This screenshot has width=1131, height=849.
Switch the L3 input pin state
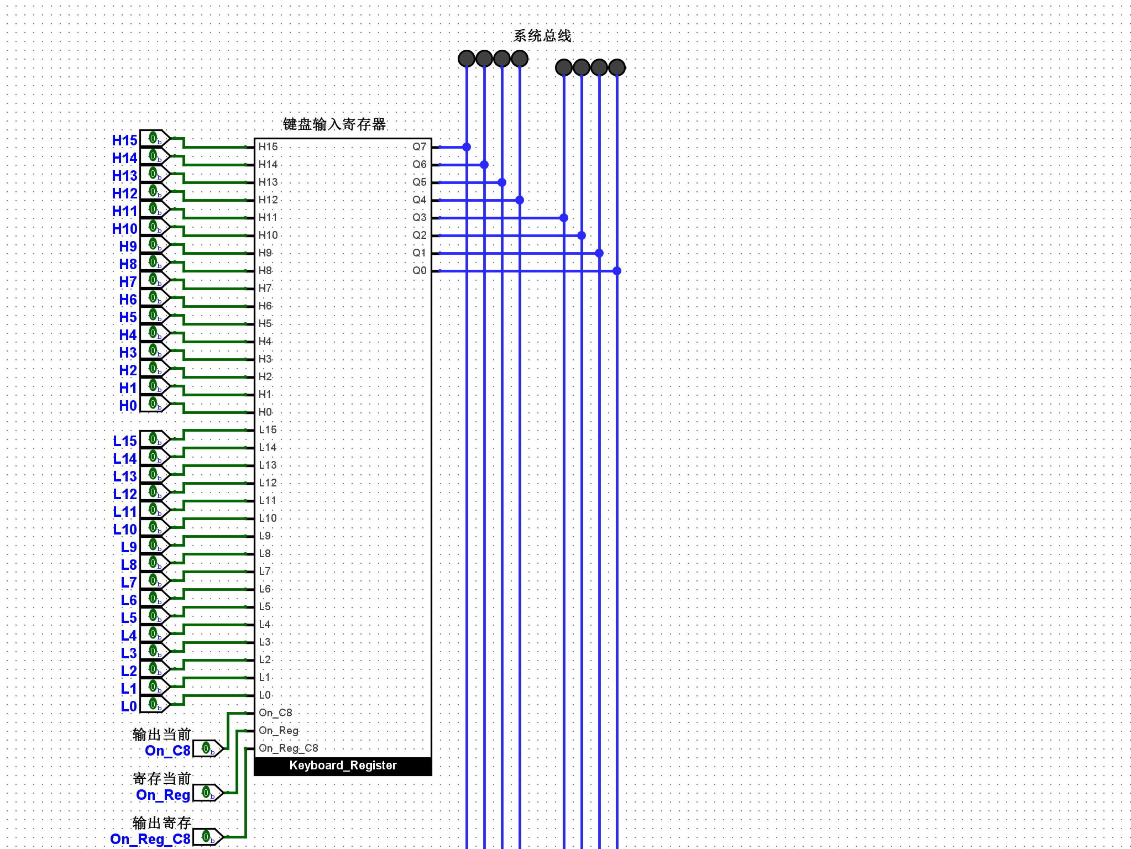(155, 651)
